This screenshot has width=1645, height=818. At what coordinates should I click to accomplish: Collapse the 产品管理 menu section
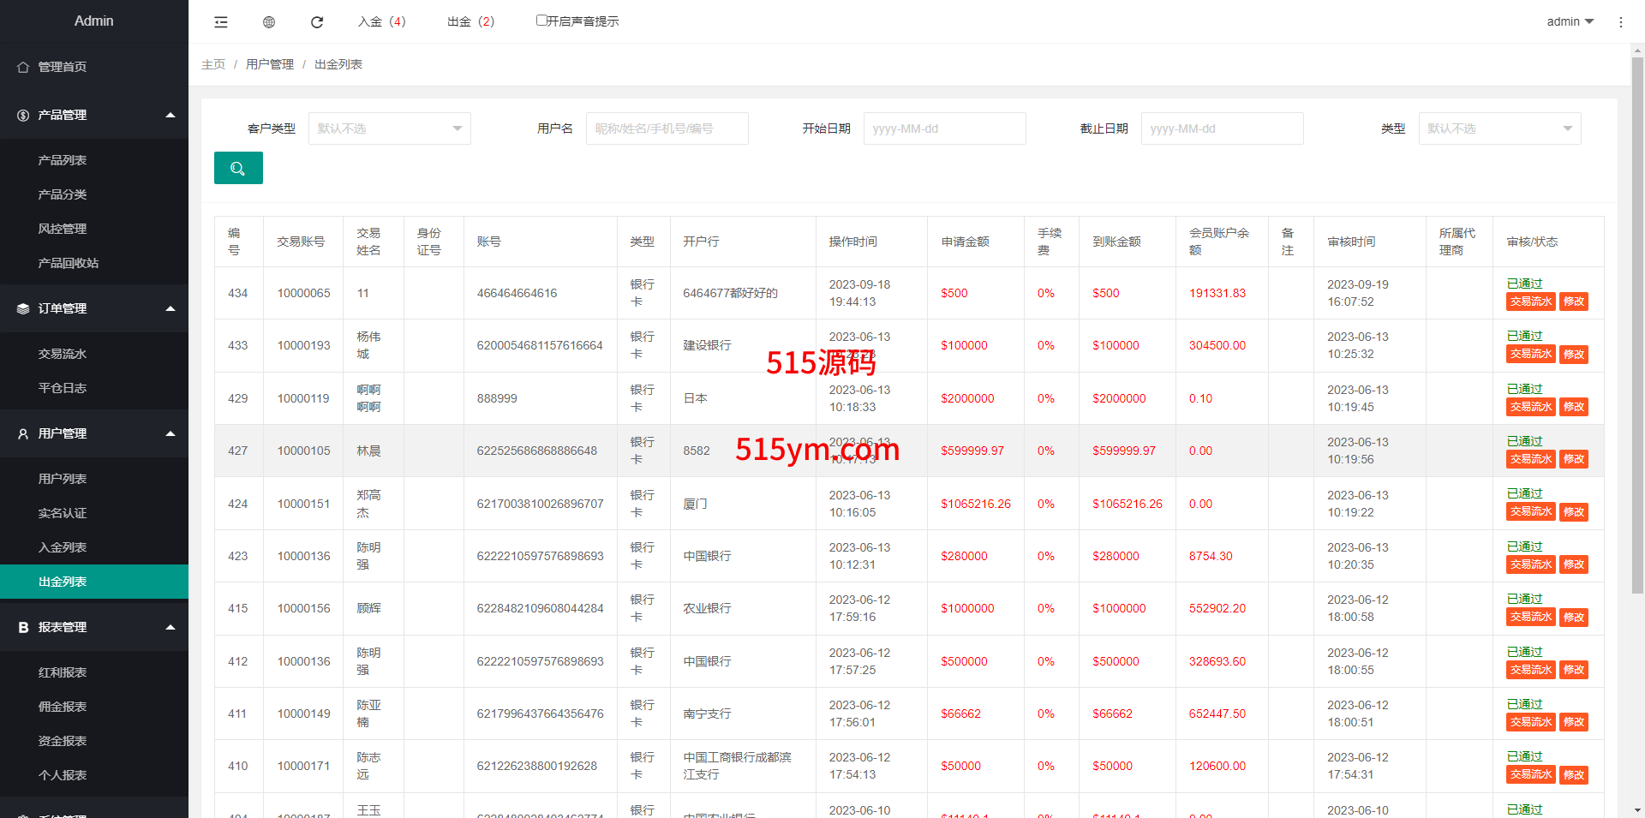[x=170, y=115]
